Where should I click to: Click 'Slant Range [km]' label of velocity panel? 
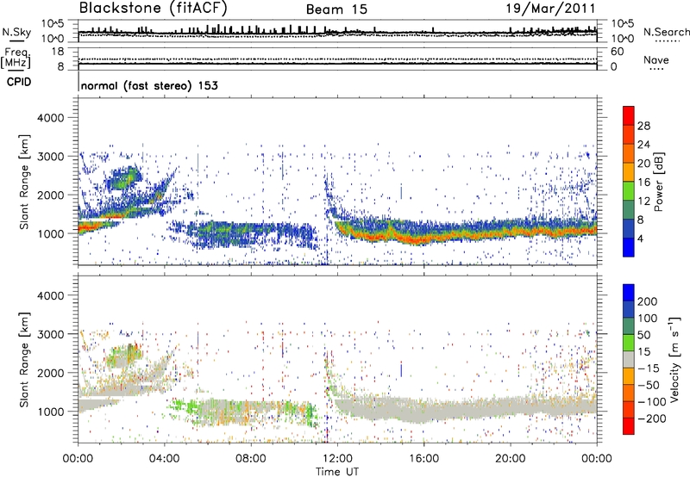coord(24,359)
